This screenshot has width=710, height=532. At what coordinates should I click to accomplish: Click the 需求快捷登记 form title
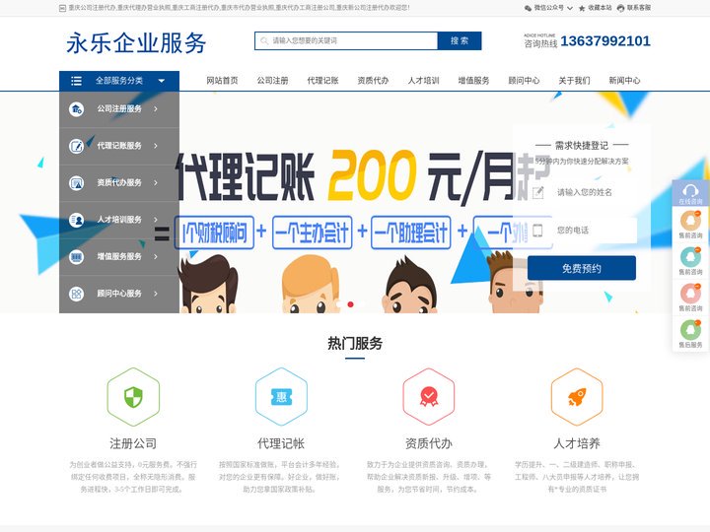point(582,145)
